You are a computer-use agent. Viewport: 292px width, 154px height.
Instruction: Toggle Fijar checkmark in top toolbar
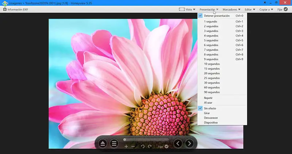pos(286,9)
